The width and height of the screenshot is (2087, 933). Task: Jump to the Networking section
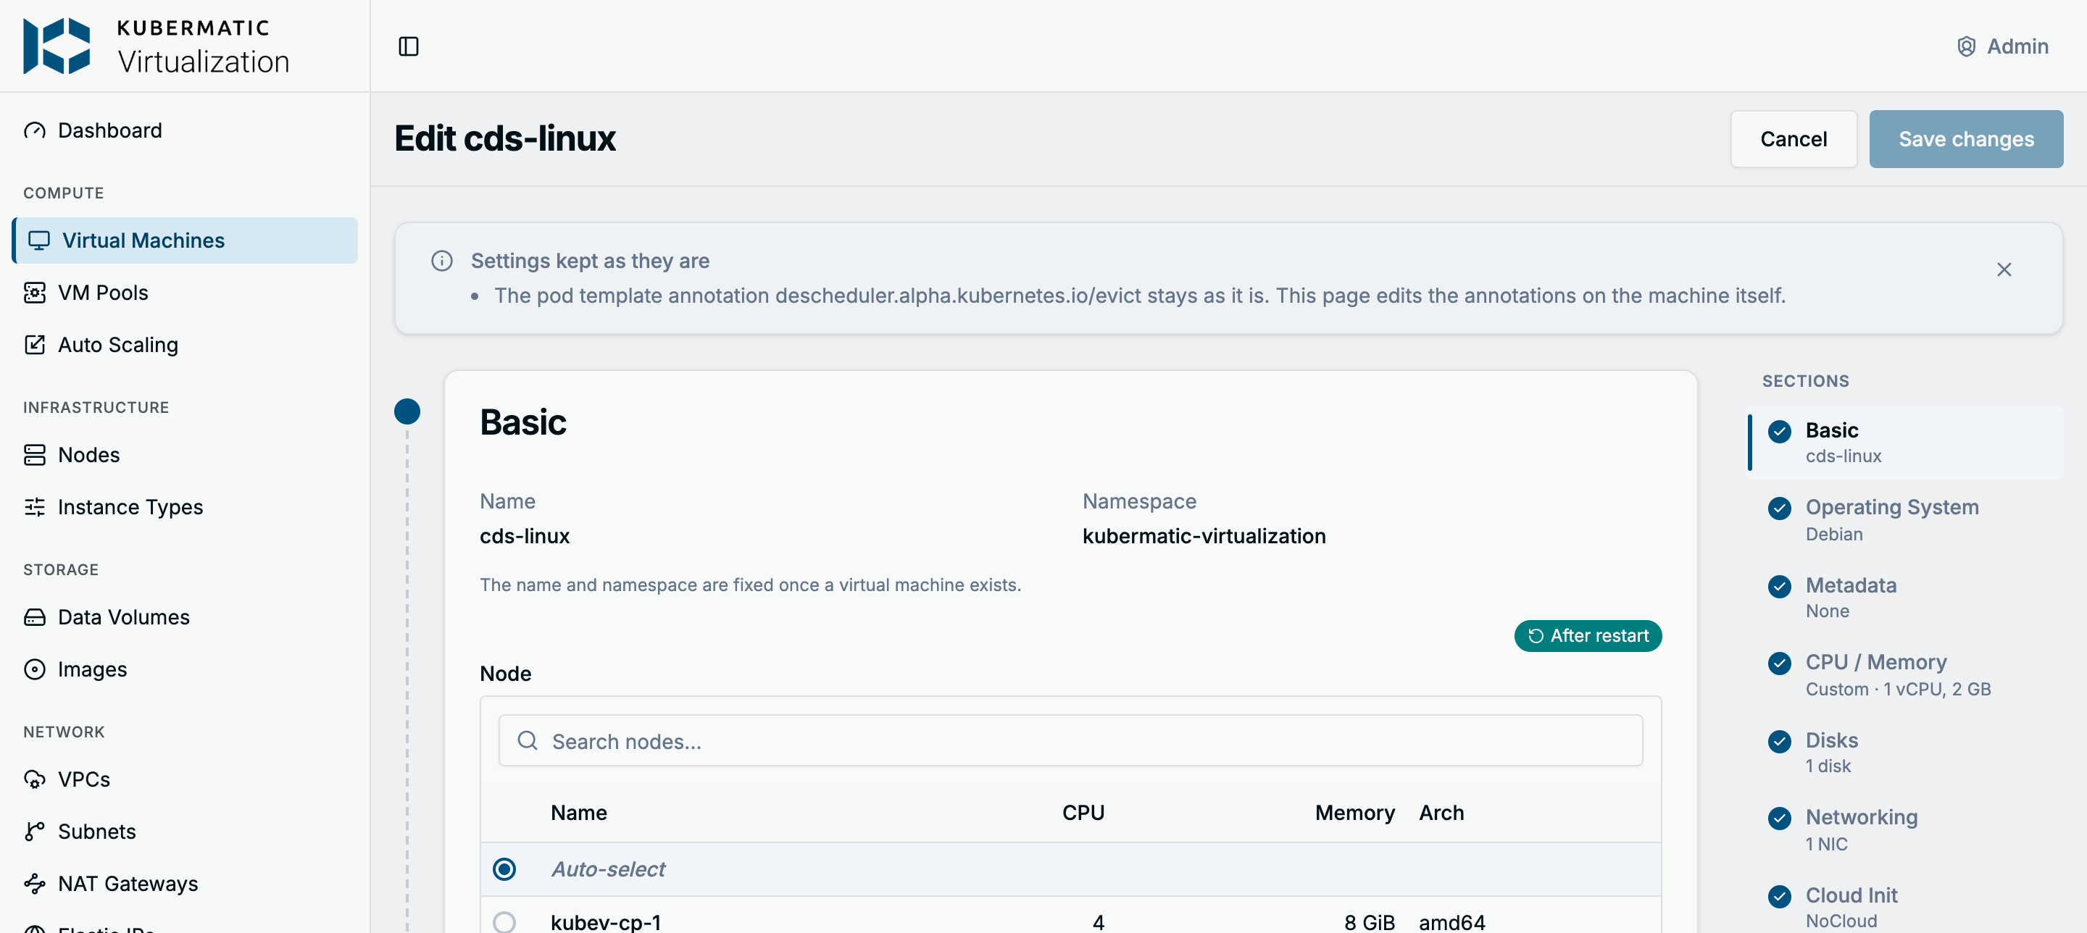pyautogui.click(x=1904, y=830)
